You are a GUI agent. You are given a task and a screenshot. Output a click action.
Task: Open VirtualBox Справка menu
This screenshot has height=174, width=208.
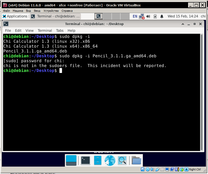click(67, 11)
